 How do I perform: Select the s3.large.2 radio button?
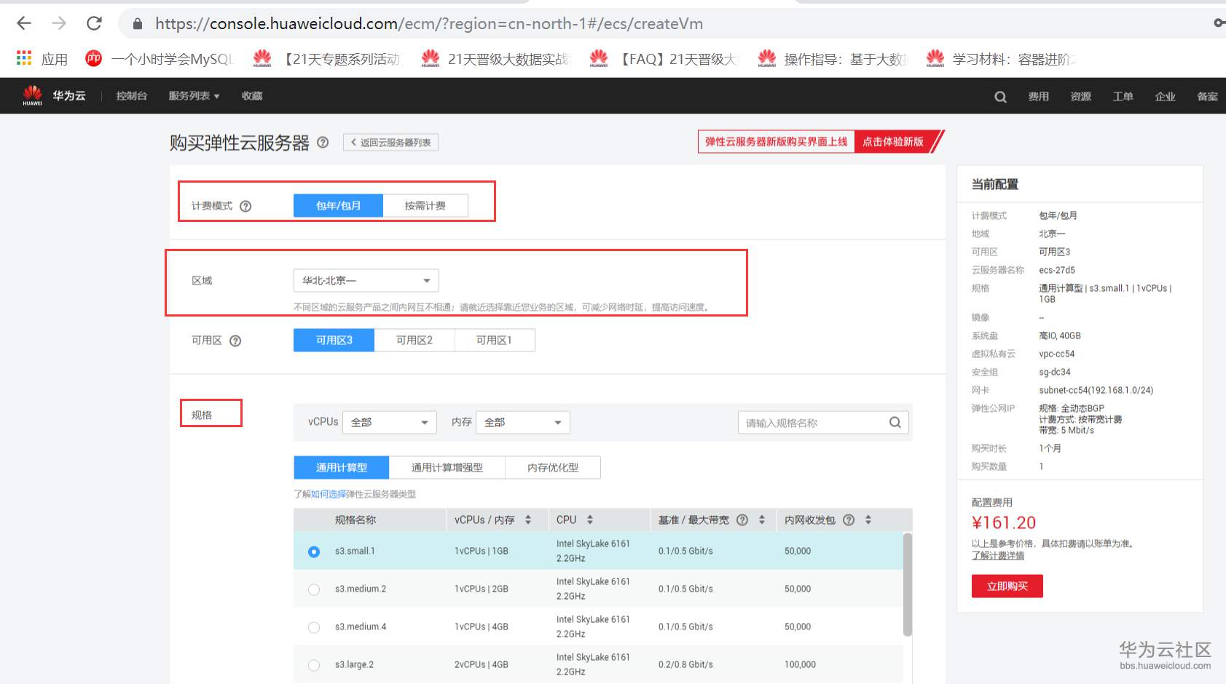[314, 665]
